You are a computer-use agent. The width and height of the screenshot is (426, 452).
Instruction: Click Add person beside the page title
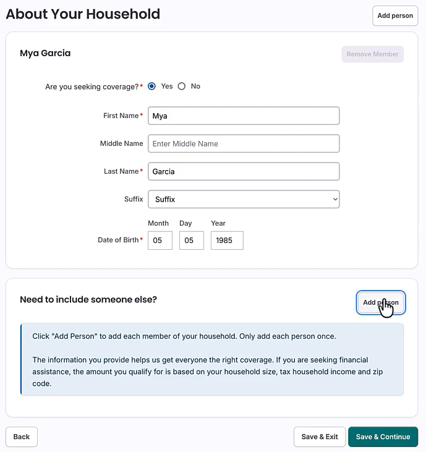tap(395, 15)
